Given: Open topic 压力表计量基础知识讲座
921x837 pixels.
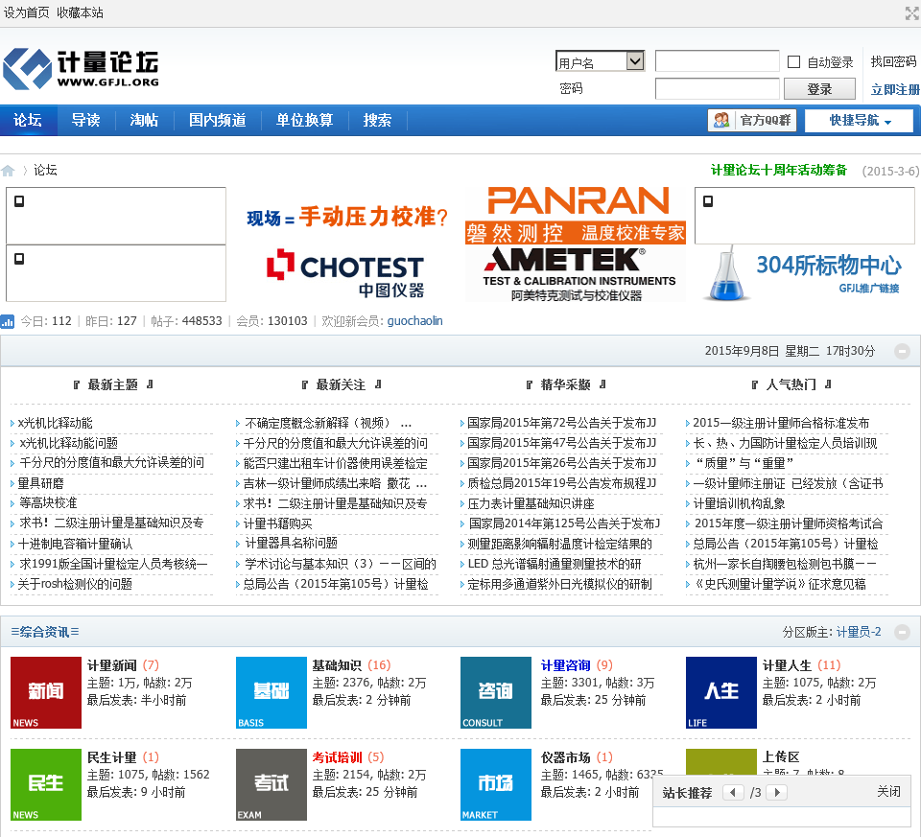Looking at the screenshot, I should [x=531, y=503].
